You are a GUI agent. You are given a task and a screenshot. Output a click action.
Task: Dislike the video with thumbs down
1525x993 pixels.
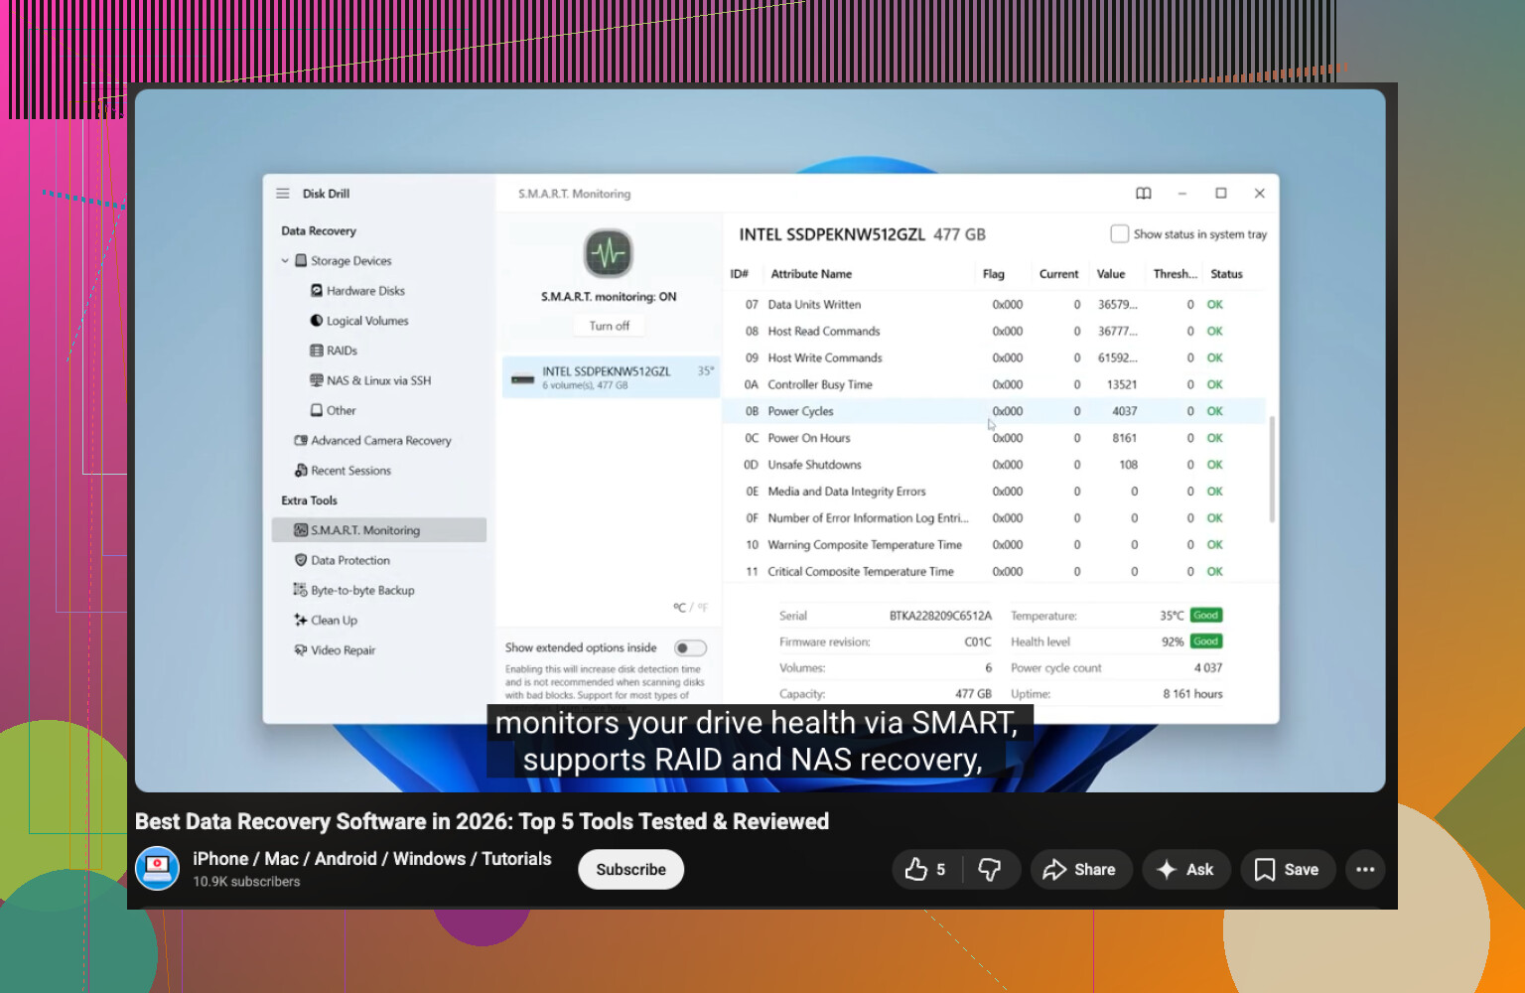pos(990,870)
